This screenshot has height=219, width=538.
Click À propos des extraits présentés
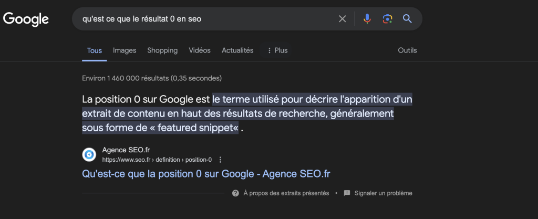[x=286, y=193]
